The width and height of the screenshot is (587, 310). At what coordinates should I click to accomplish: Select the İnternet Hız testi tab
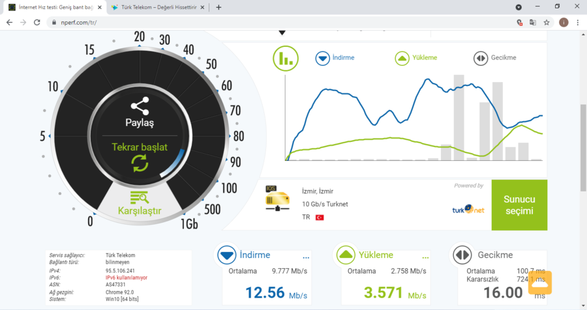(x=55, y=7)
